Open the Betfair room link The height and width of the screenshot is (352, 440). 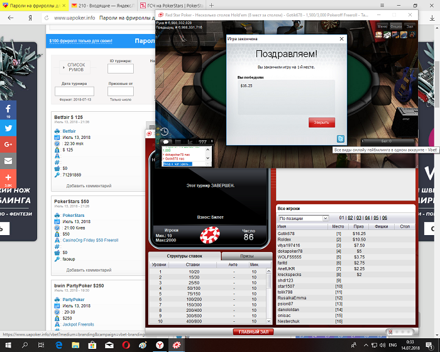[69, 131]
